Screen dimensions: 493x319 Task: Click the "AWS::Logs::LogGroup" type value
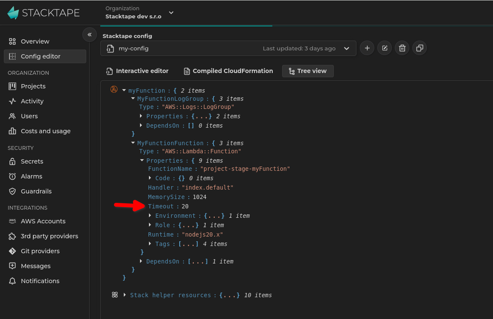198,107
